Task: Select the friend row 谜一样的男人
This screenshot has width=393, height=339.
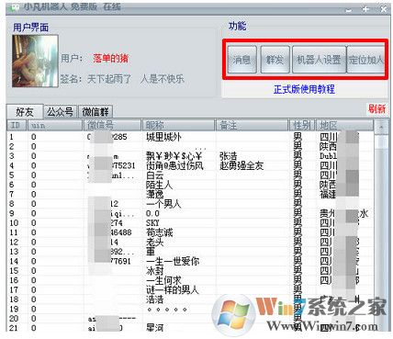Action: pos(191,289)
